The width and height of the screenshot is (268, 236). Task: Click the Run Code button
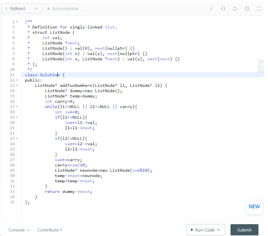pyautogui.click(x=206, y=230)
